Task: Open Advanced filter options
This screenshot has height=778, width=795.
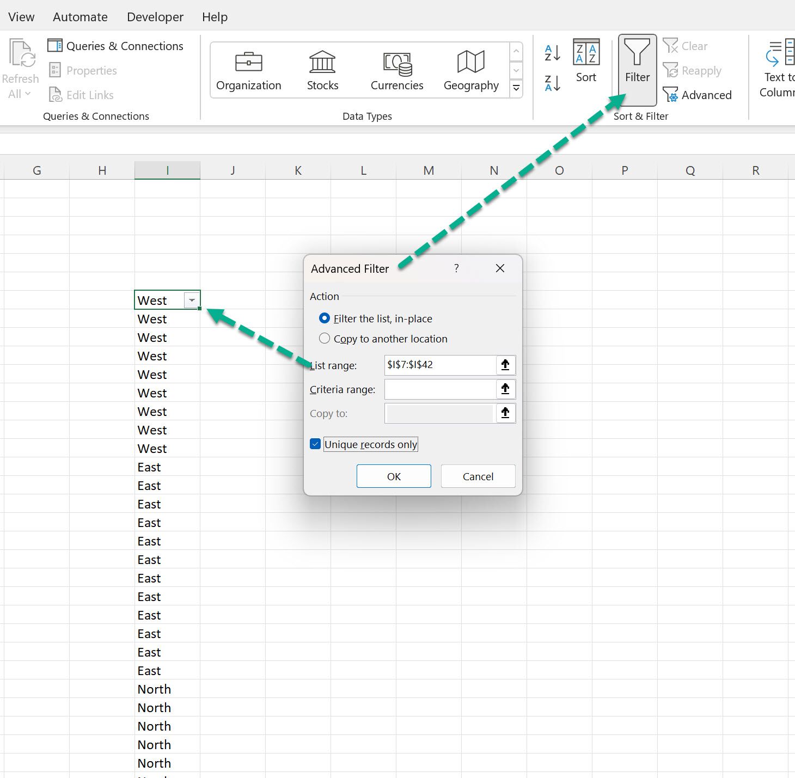Action: [698, 95]
